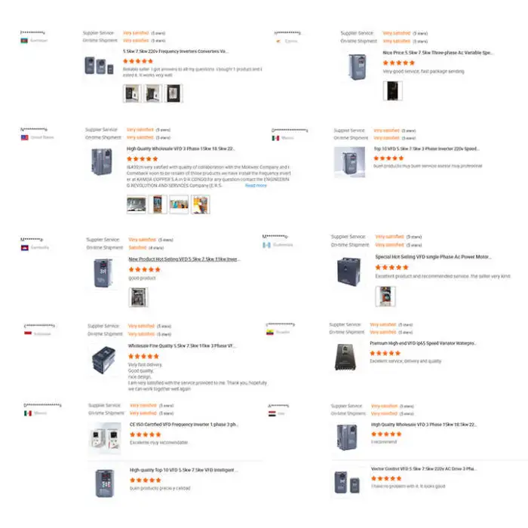Click the Indonesia flag icon

(28, 333)
